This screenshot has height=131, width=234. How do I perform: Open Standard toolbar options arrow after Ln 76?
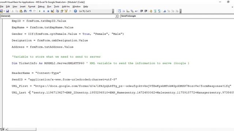pos(113,11)
